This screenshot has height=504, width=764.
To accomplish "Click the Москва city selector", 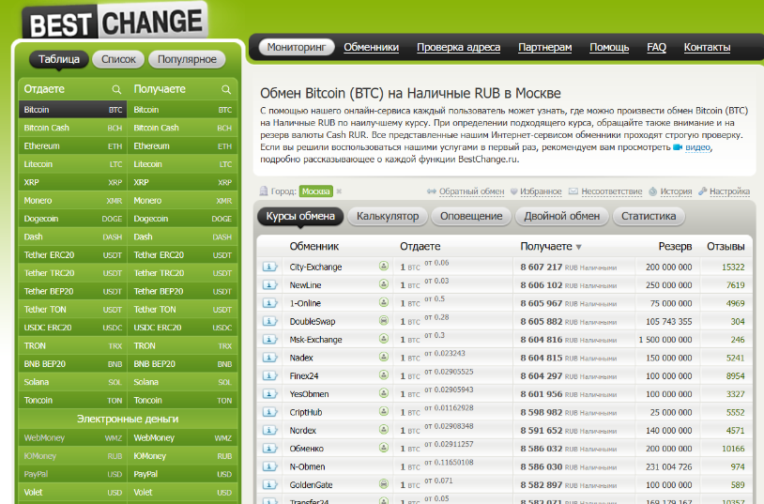I will click(x=315, y=191).
